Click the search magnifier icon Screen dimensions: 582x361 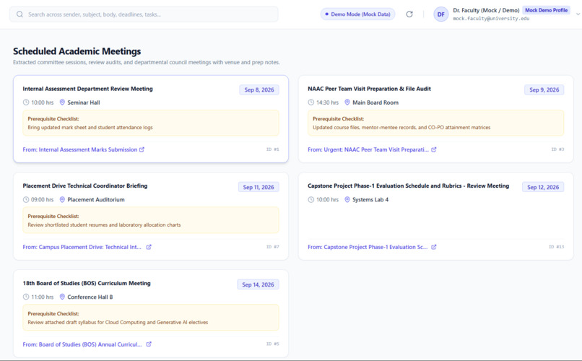point(19,14)
